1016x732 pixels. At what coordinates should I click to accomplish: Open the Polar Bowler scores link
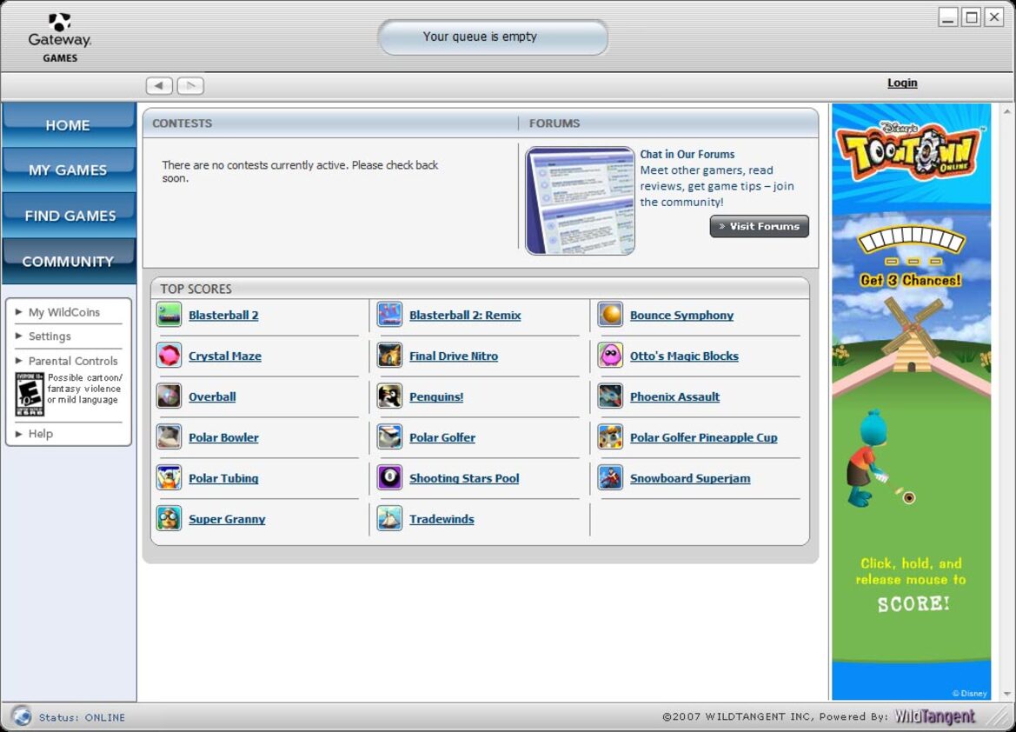click(x=223, y=437)
